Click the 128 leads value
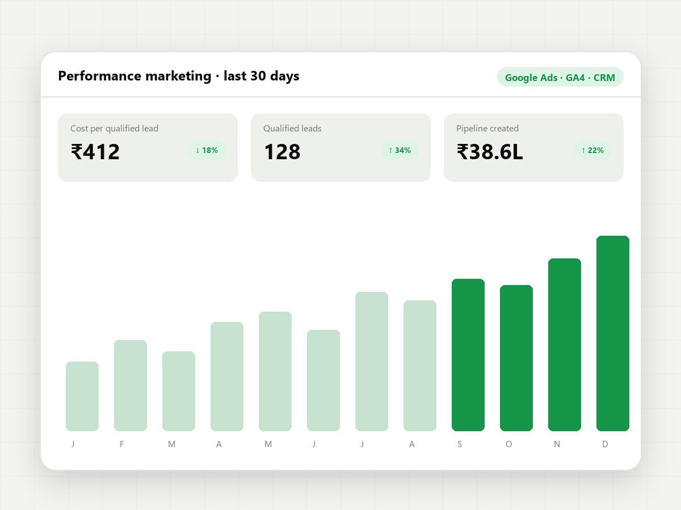Screen dimensions: 681x510 pyautogui.click(x=282, y=152)
